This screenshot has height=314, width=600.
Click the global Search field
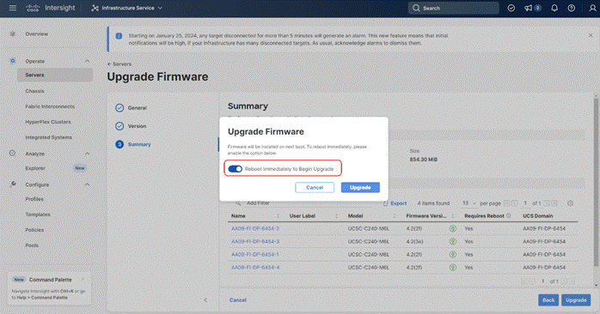[x=454, y=8]
